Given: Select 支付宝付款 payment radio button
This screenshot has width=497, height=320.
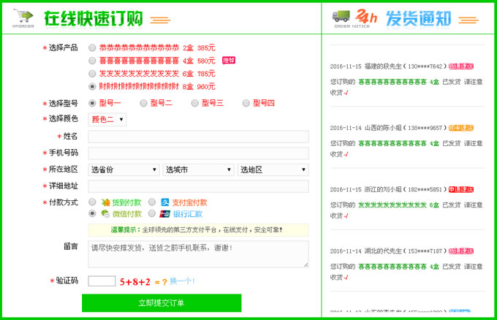Looking at the screenshot, I should pyautogui.click(x=152, y=202).
